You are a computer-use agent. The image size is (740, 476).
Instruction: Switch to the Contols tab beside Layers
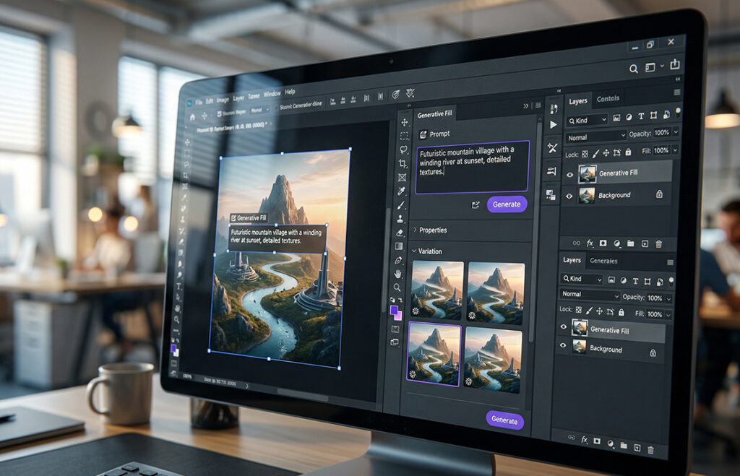coord(608,99)
